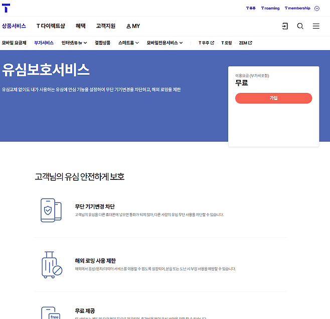This screenshot has width=330, height=319.
Task: Open the T 우주 top link
Action: click(x=251, y=8)
